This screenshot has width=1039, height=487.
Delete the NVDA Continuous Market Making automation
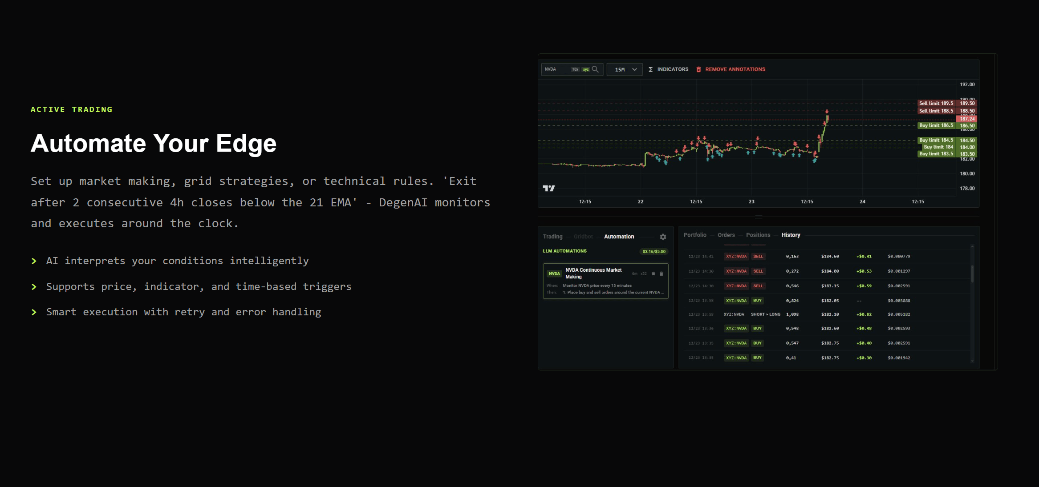coord(661,274)
